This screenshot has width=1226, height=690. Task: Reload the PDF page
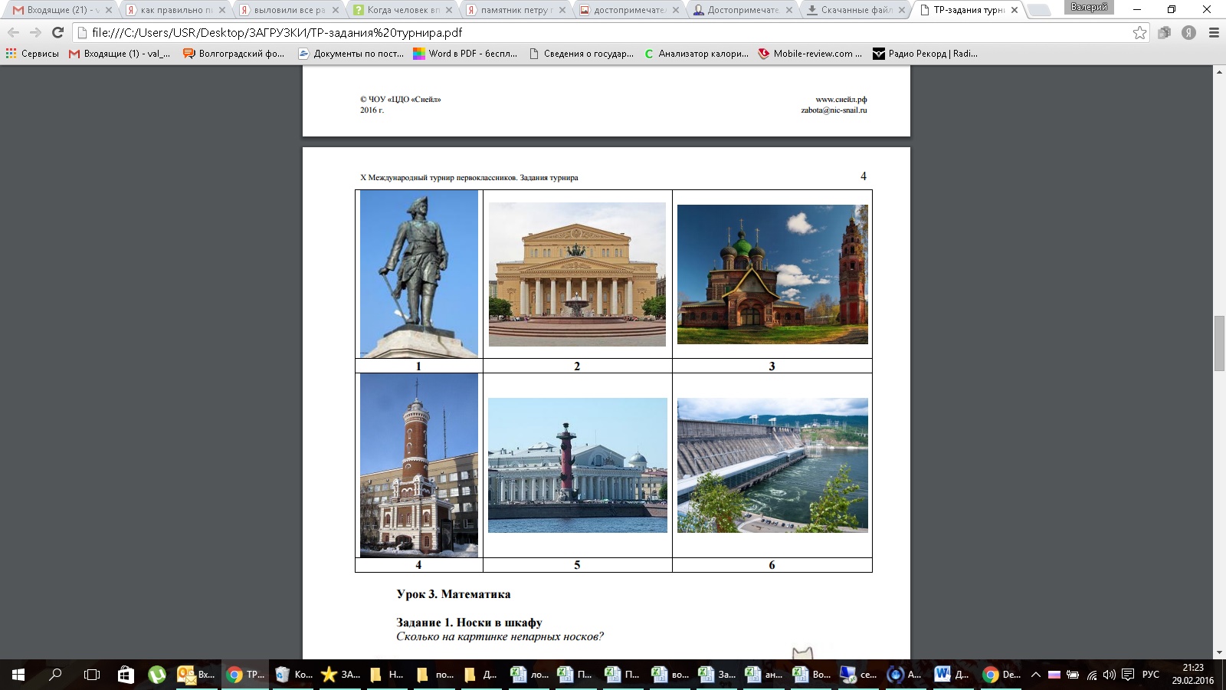(x=57, y=33)
